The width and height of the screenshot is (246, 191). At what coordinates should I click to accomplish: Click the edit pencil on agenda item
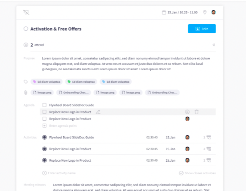click(x=98, y=112)
